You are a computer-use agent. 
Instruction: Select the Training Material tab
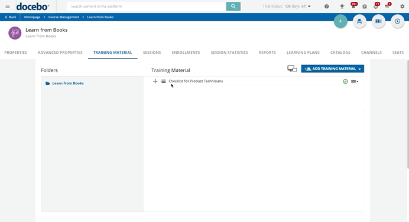113,53
